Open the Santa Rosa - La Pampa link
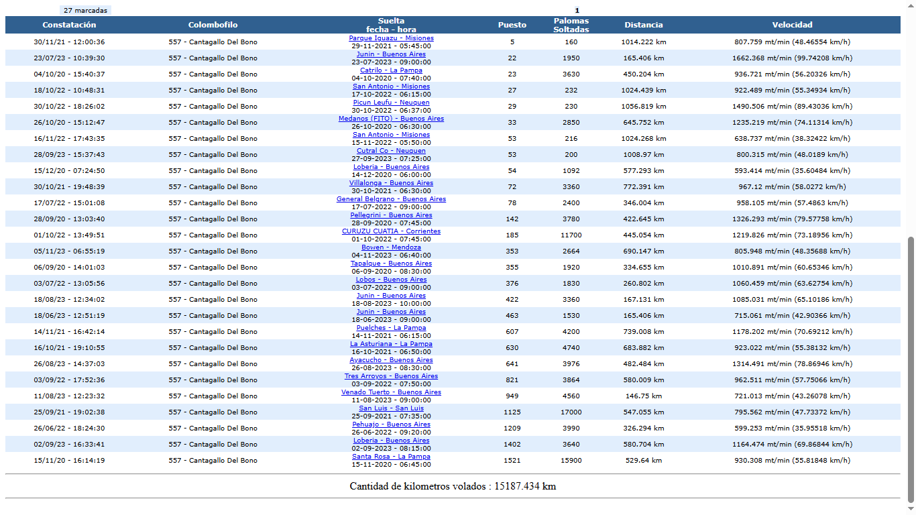 [x=391, y=457]
